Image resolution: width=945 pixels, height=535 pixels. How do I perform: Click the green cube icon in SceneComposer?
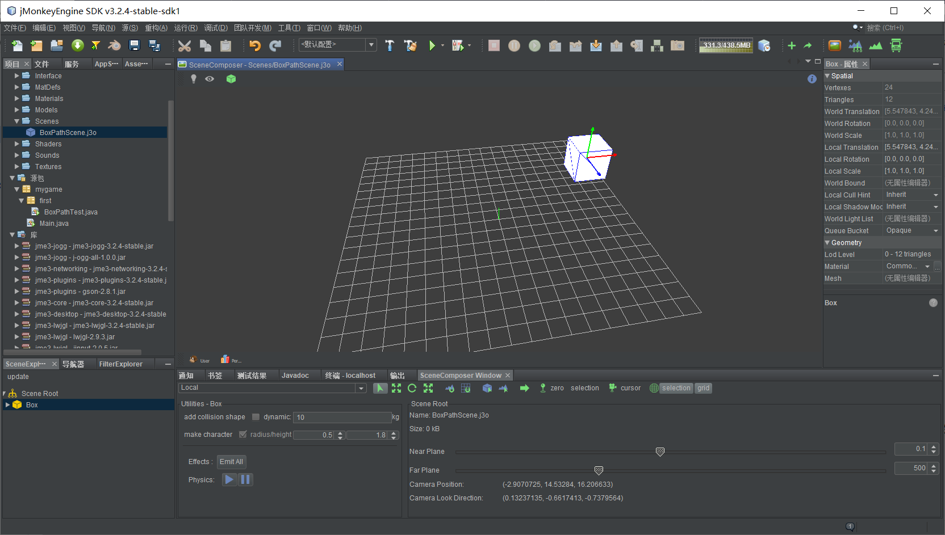[231, 79]
